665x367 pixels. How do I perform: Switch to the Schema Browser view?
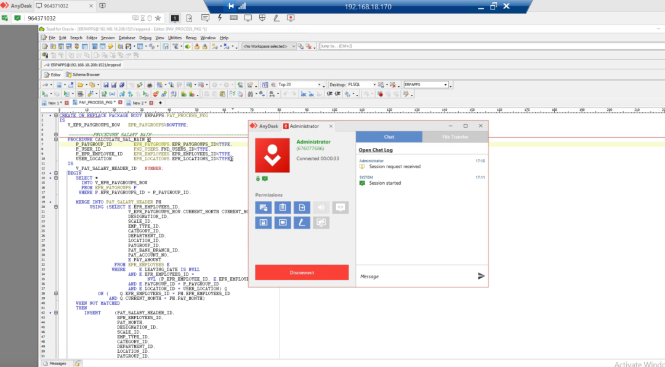pyautogui.click(x=83, y=75)
